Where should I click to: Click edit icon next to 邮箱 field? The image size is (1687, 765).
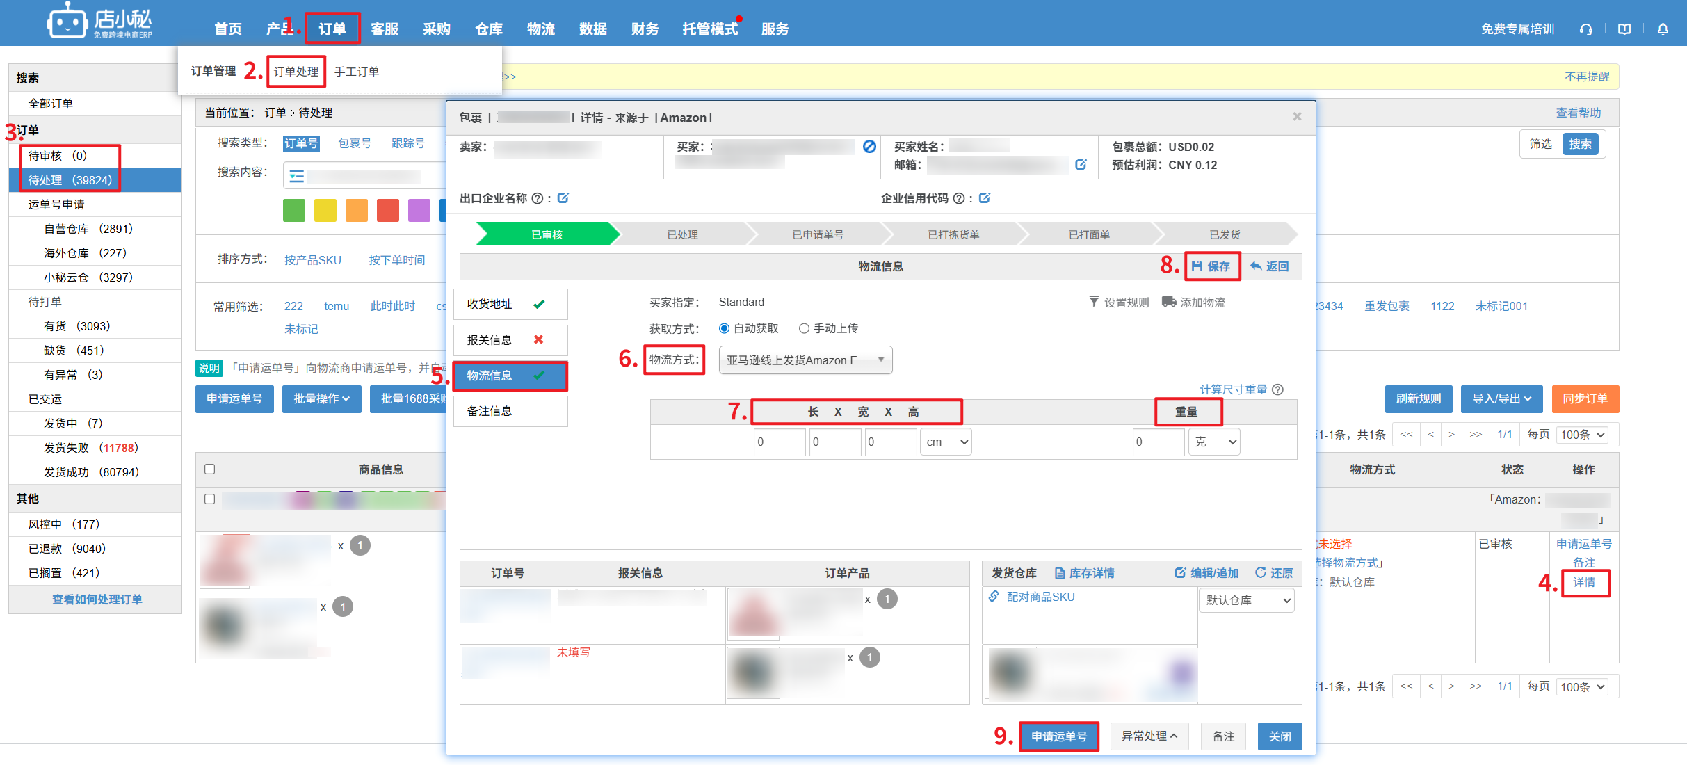coord(1081,165)
